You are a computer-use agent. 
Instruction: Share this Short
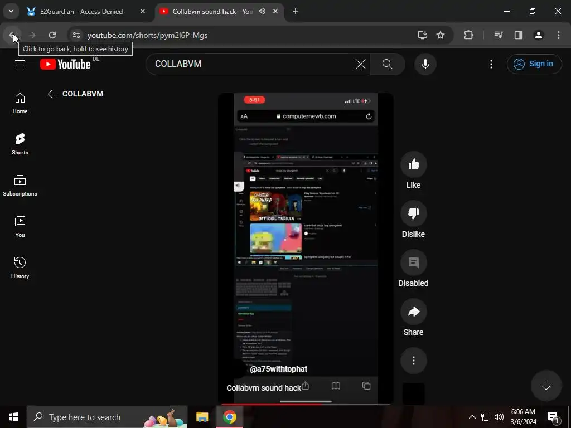414,312
